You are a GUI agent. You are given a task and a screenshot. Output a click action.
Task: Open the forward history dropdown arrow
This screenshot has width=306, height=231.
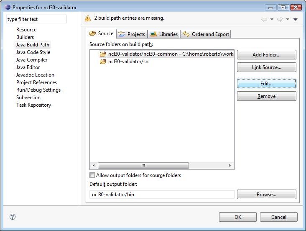288,19
